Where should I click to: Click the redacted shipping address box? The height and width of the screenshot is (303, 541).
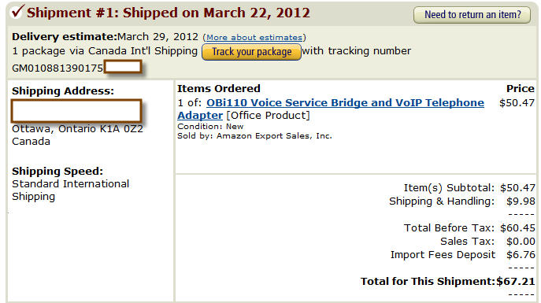[76, 111]
